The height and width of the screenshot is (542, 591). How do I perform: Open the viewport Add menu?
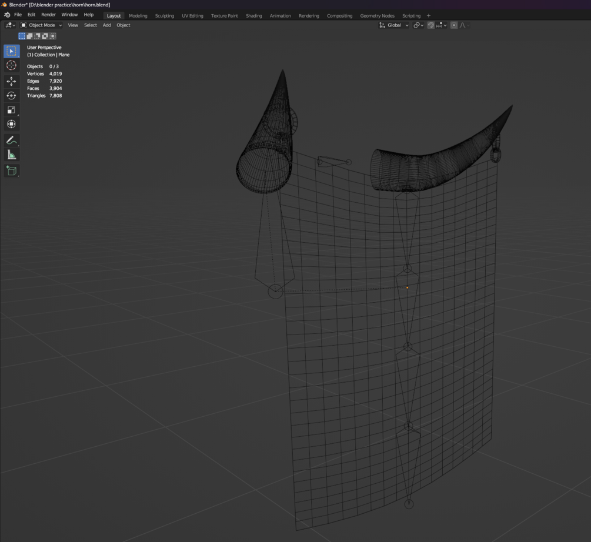[x=106, y=25]
